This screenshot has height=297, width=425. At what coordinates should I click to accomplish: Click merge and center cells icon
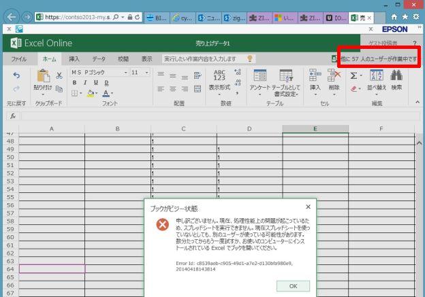point(198,89)
